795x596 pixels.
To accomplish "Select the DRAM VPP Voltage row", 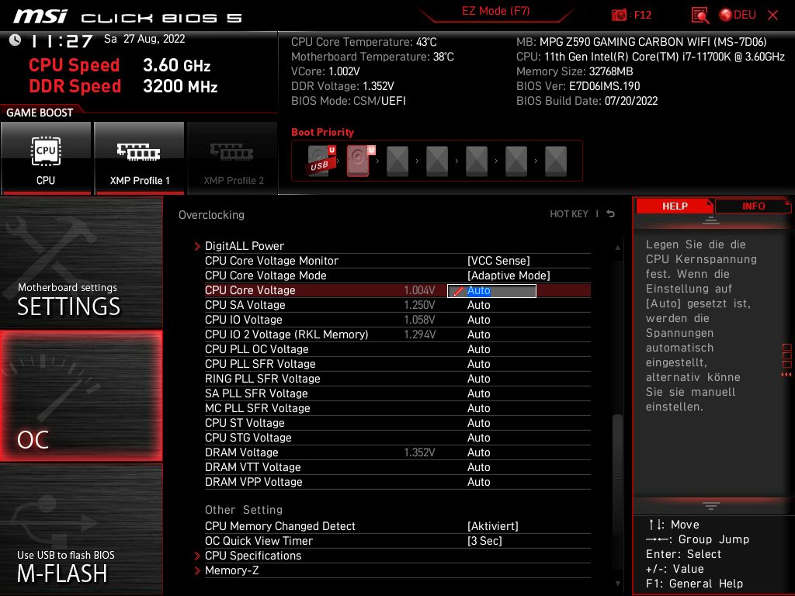I will tap(397, 482).
